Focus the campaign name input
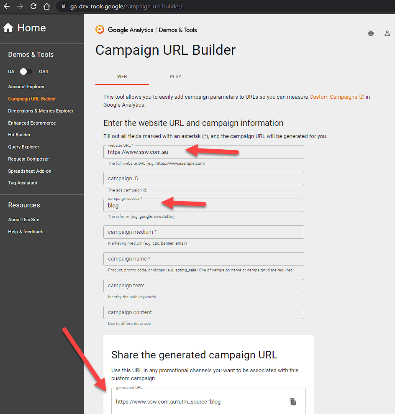This screenshot has width=395, height=414. click(203, 259)
